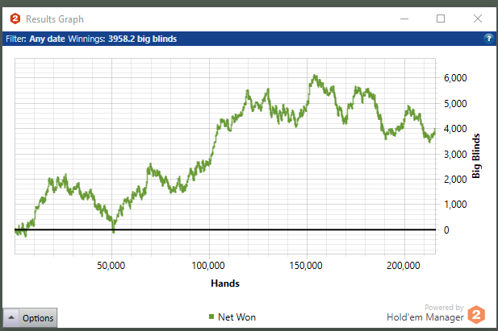
Task: Click the 3,000 y-axis label
Action: pos(455,155)
